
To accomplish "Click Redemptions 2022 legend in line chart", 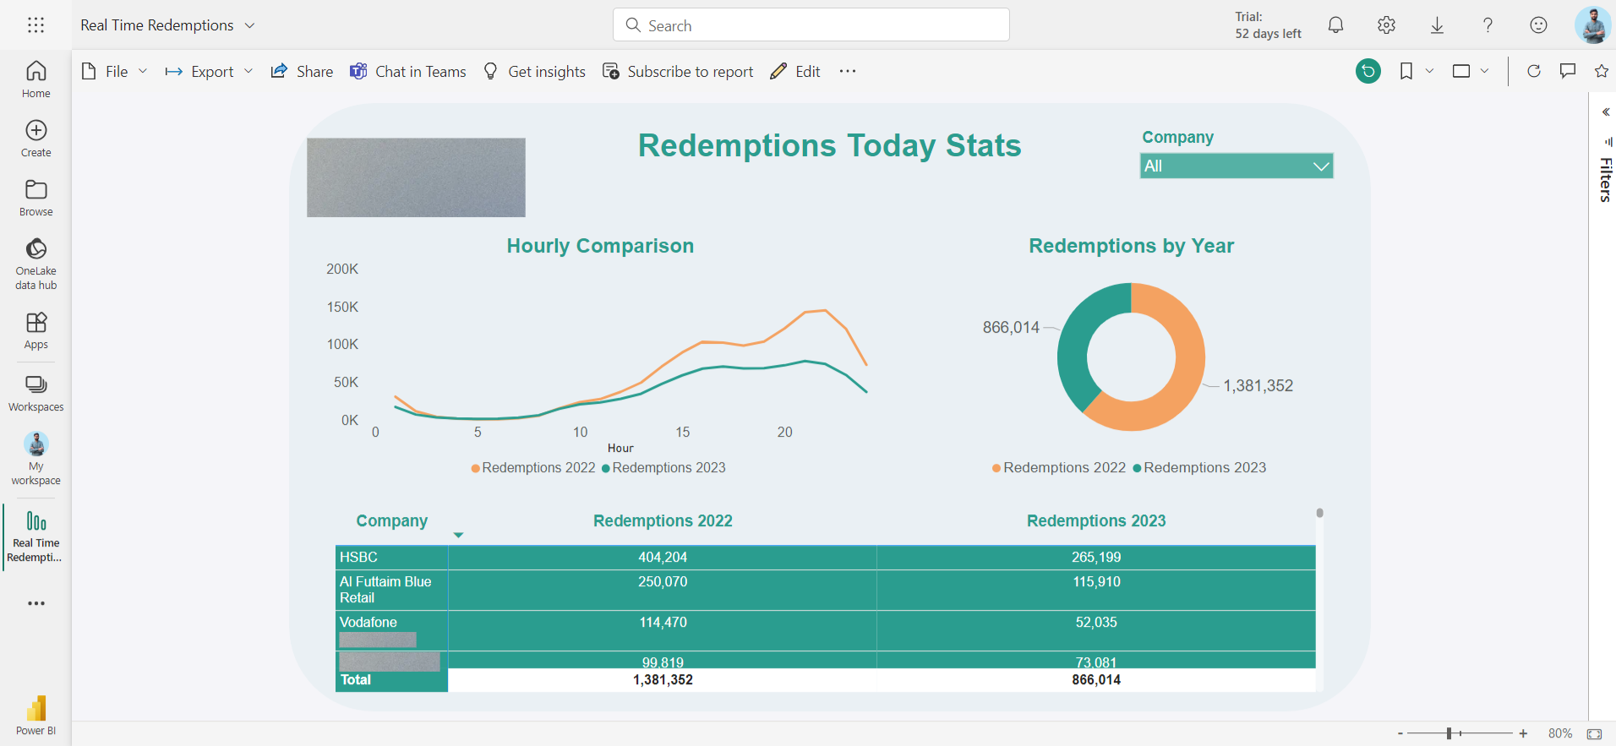I will [532, 468].
